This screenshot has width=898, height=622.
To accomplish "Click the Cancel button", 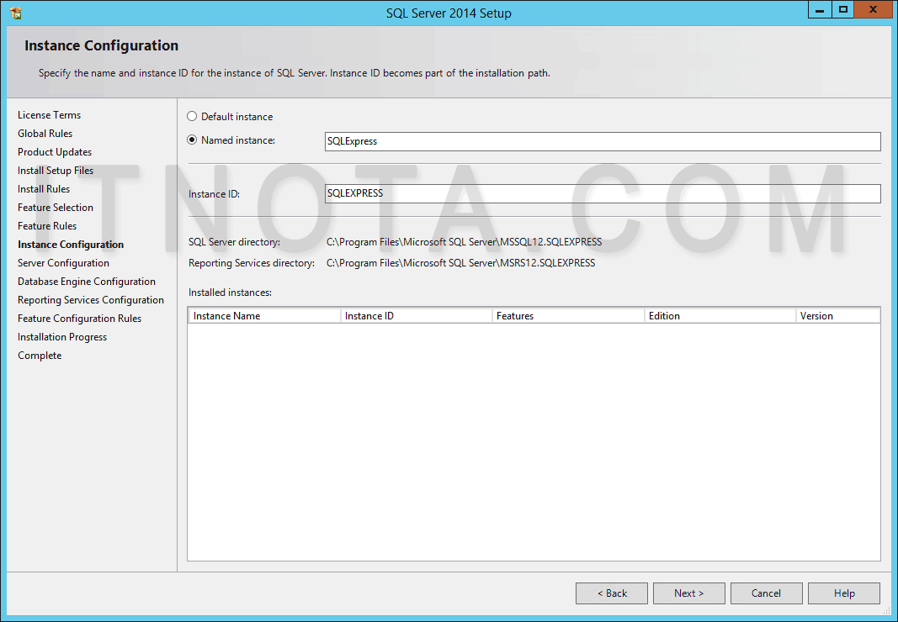I will click(x=766, y=593).
